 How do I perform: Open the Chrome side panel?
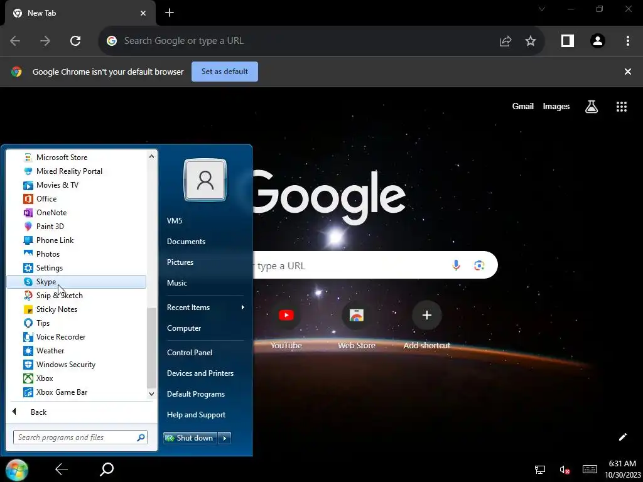(x=568, y=41)
